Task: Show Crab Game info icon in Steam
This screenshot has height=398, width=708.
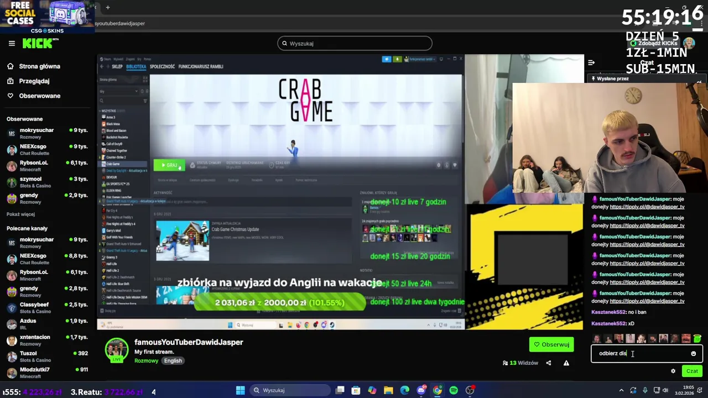Action: [x=447, y=165]
